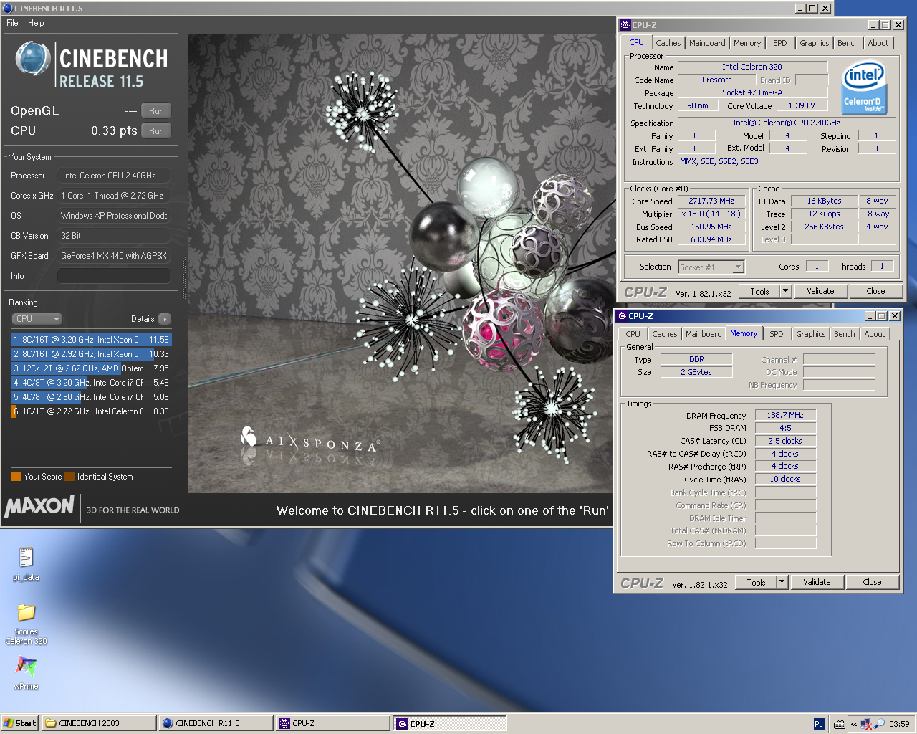Click the keyboard icon in the system tray
Image resolution: width=917 pixels, height=734 pixels.
pos(839,724)
